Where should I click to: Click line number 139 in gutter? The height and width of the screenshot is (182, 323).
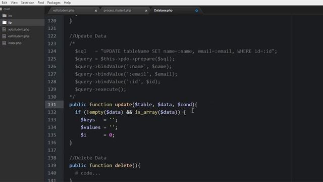coord(52,165)
